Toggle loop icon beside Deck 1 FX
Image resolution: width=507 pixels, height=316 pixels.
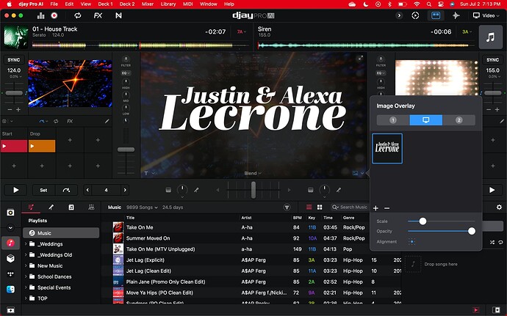point(56,122)
